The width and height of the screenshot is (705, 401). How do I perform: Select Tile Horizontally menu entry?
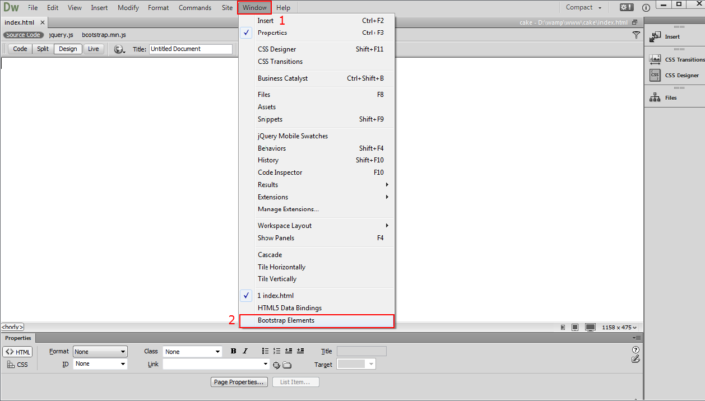[317, 267]
